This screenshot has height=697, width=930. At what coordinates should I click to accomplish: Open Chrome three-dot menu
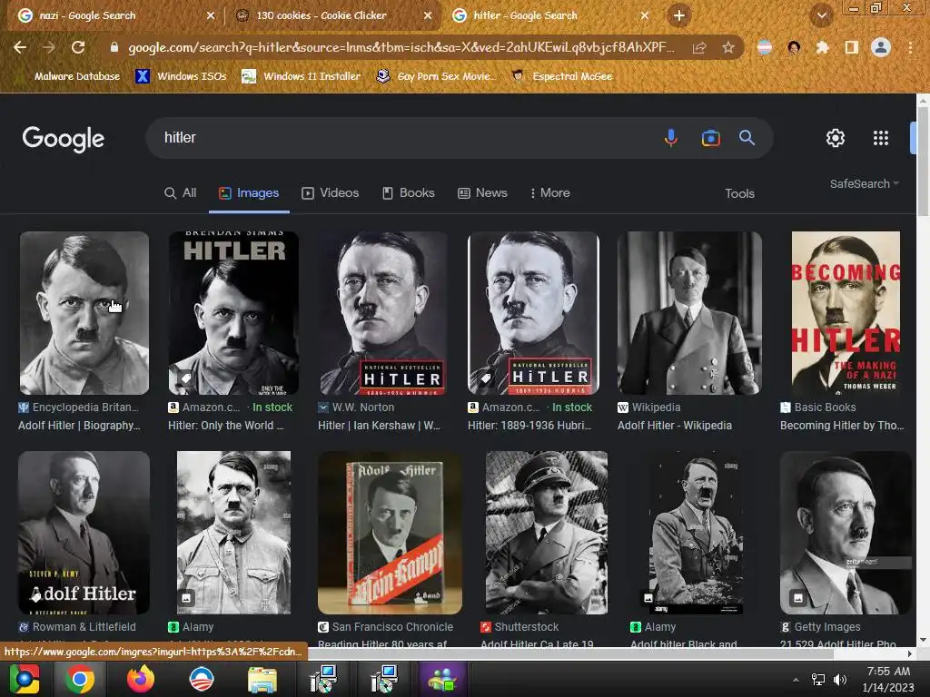[x=910, y=47]
